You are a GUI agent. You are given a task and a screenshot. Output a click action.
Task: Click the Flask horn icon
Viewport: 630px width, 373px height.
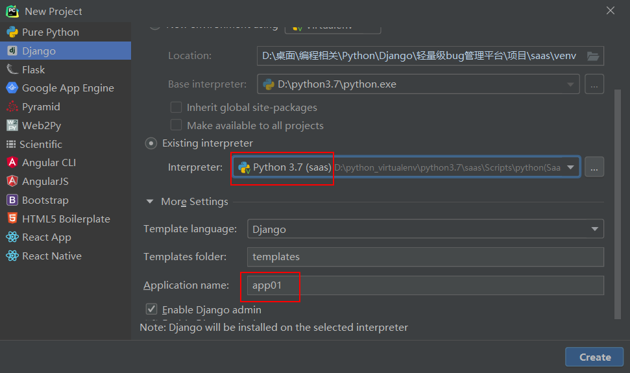point(12,69)
